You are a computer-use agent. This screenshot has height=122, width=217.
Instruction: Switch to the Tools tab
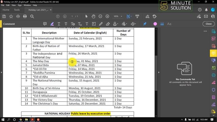[17, 10]
